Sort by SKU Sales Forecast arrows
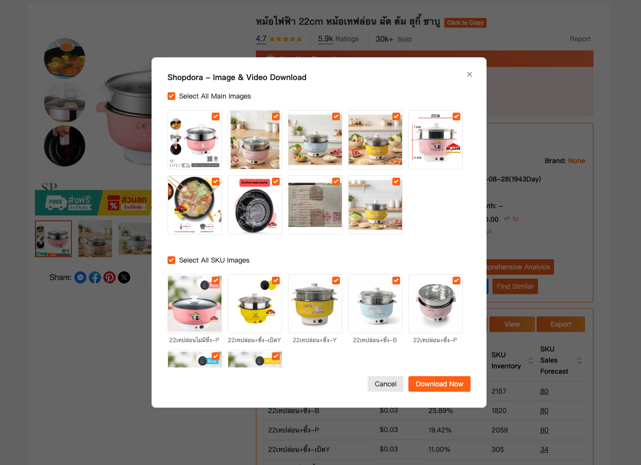The width and height of the screenshot is (641, 465). tap(579, 361)
